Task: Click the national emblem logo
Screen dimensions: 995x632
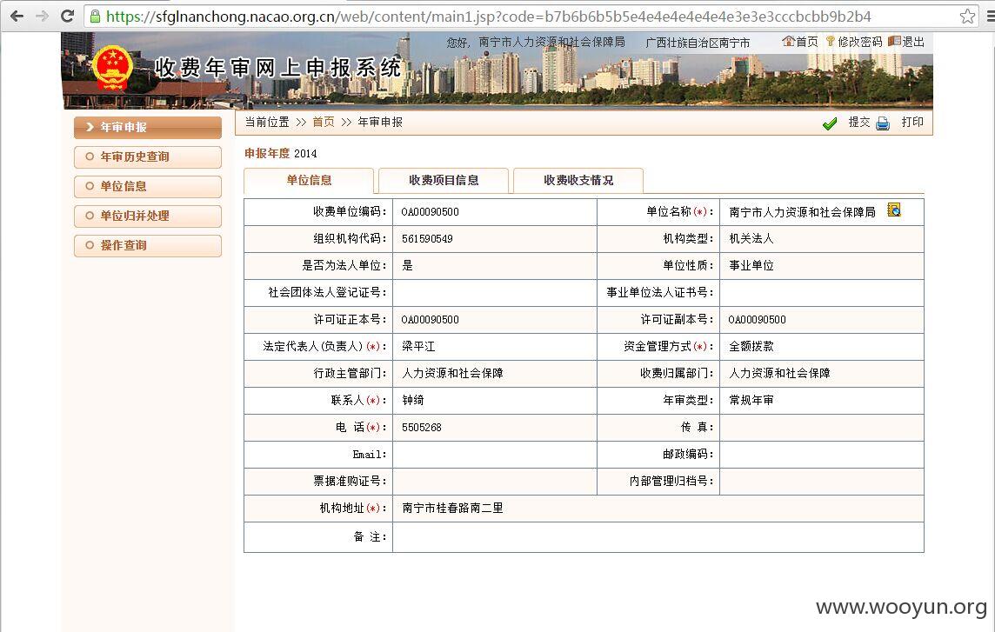Action: (x=113, y=68)
